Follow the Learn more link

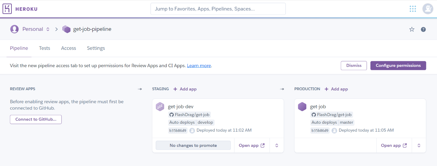199,65
